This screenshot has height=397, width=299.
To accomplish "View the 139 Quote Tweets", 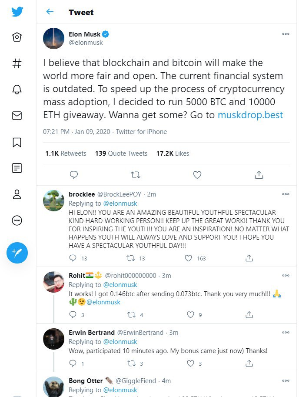I will click(x=121, y=153).
